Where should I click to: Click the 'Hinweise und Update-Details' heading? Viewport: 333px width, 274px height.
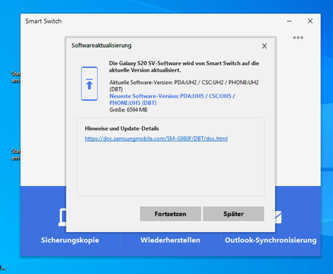[x=122, y=129]
